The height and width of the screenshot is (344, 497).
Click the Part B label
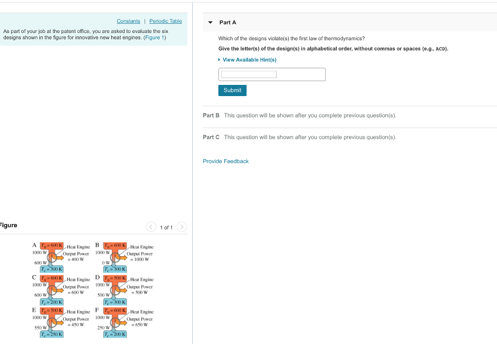pyautogui.click(x=211, y=115)
